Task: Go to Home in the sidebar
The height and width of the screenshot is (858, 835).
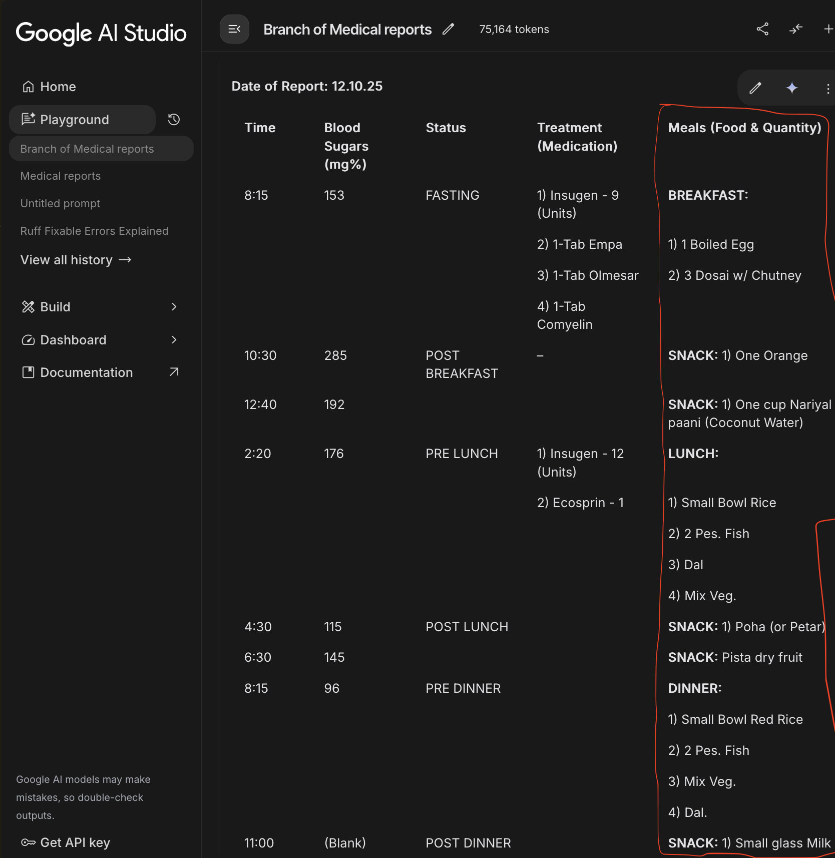Action: click(x=58, y=87)
